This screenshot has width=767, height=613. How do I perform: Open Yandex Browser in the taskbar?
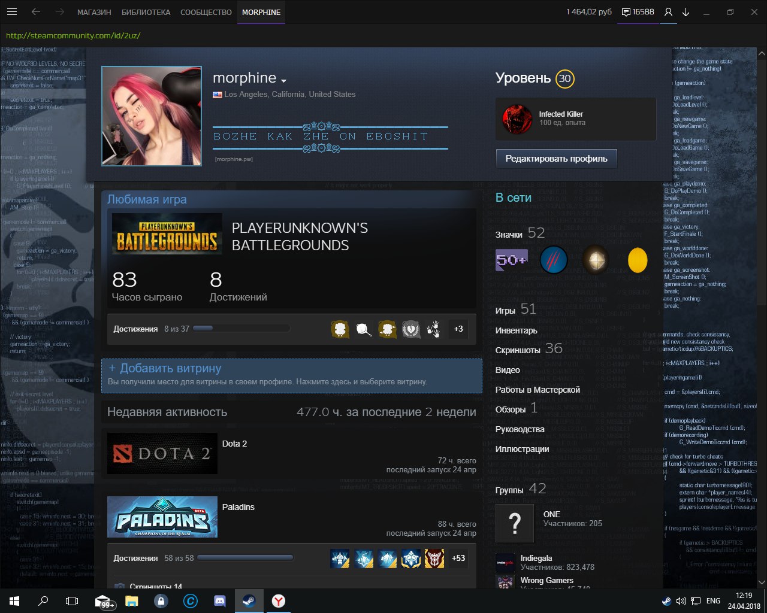tap(278, 600)
